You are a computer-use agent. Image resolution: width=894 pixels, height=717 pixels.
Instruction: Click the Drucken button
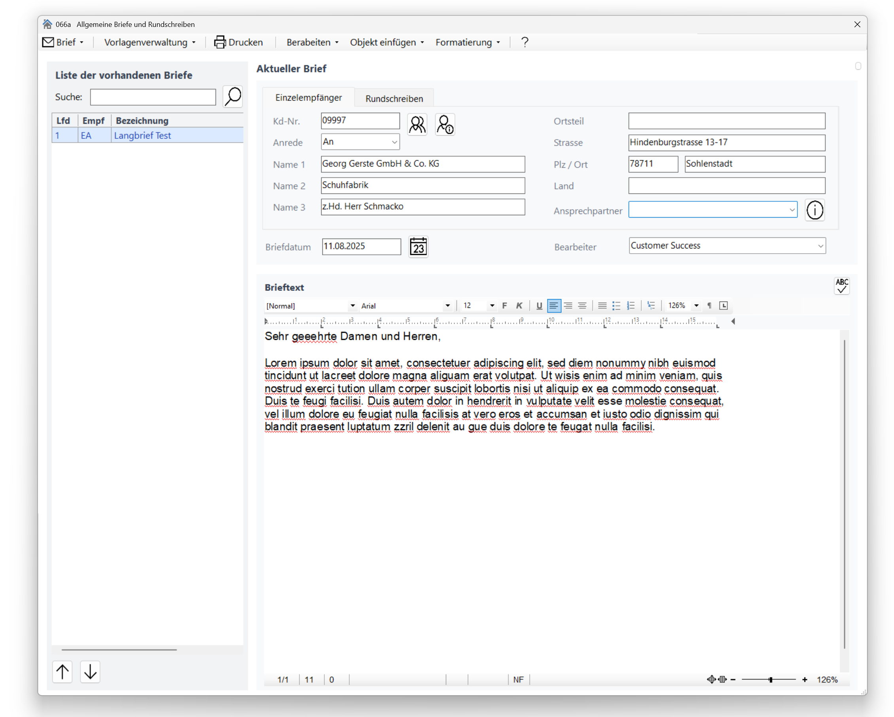239,42
